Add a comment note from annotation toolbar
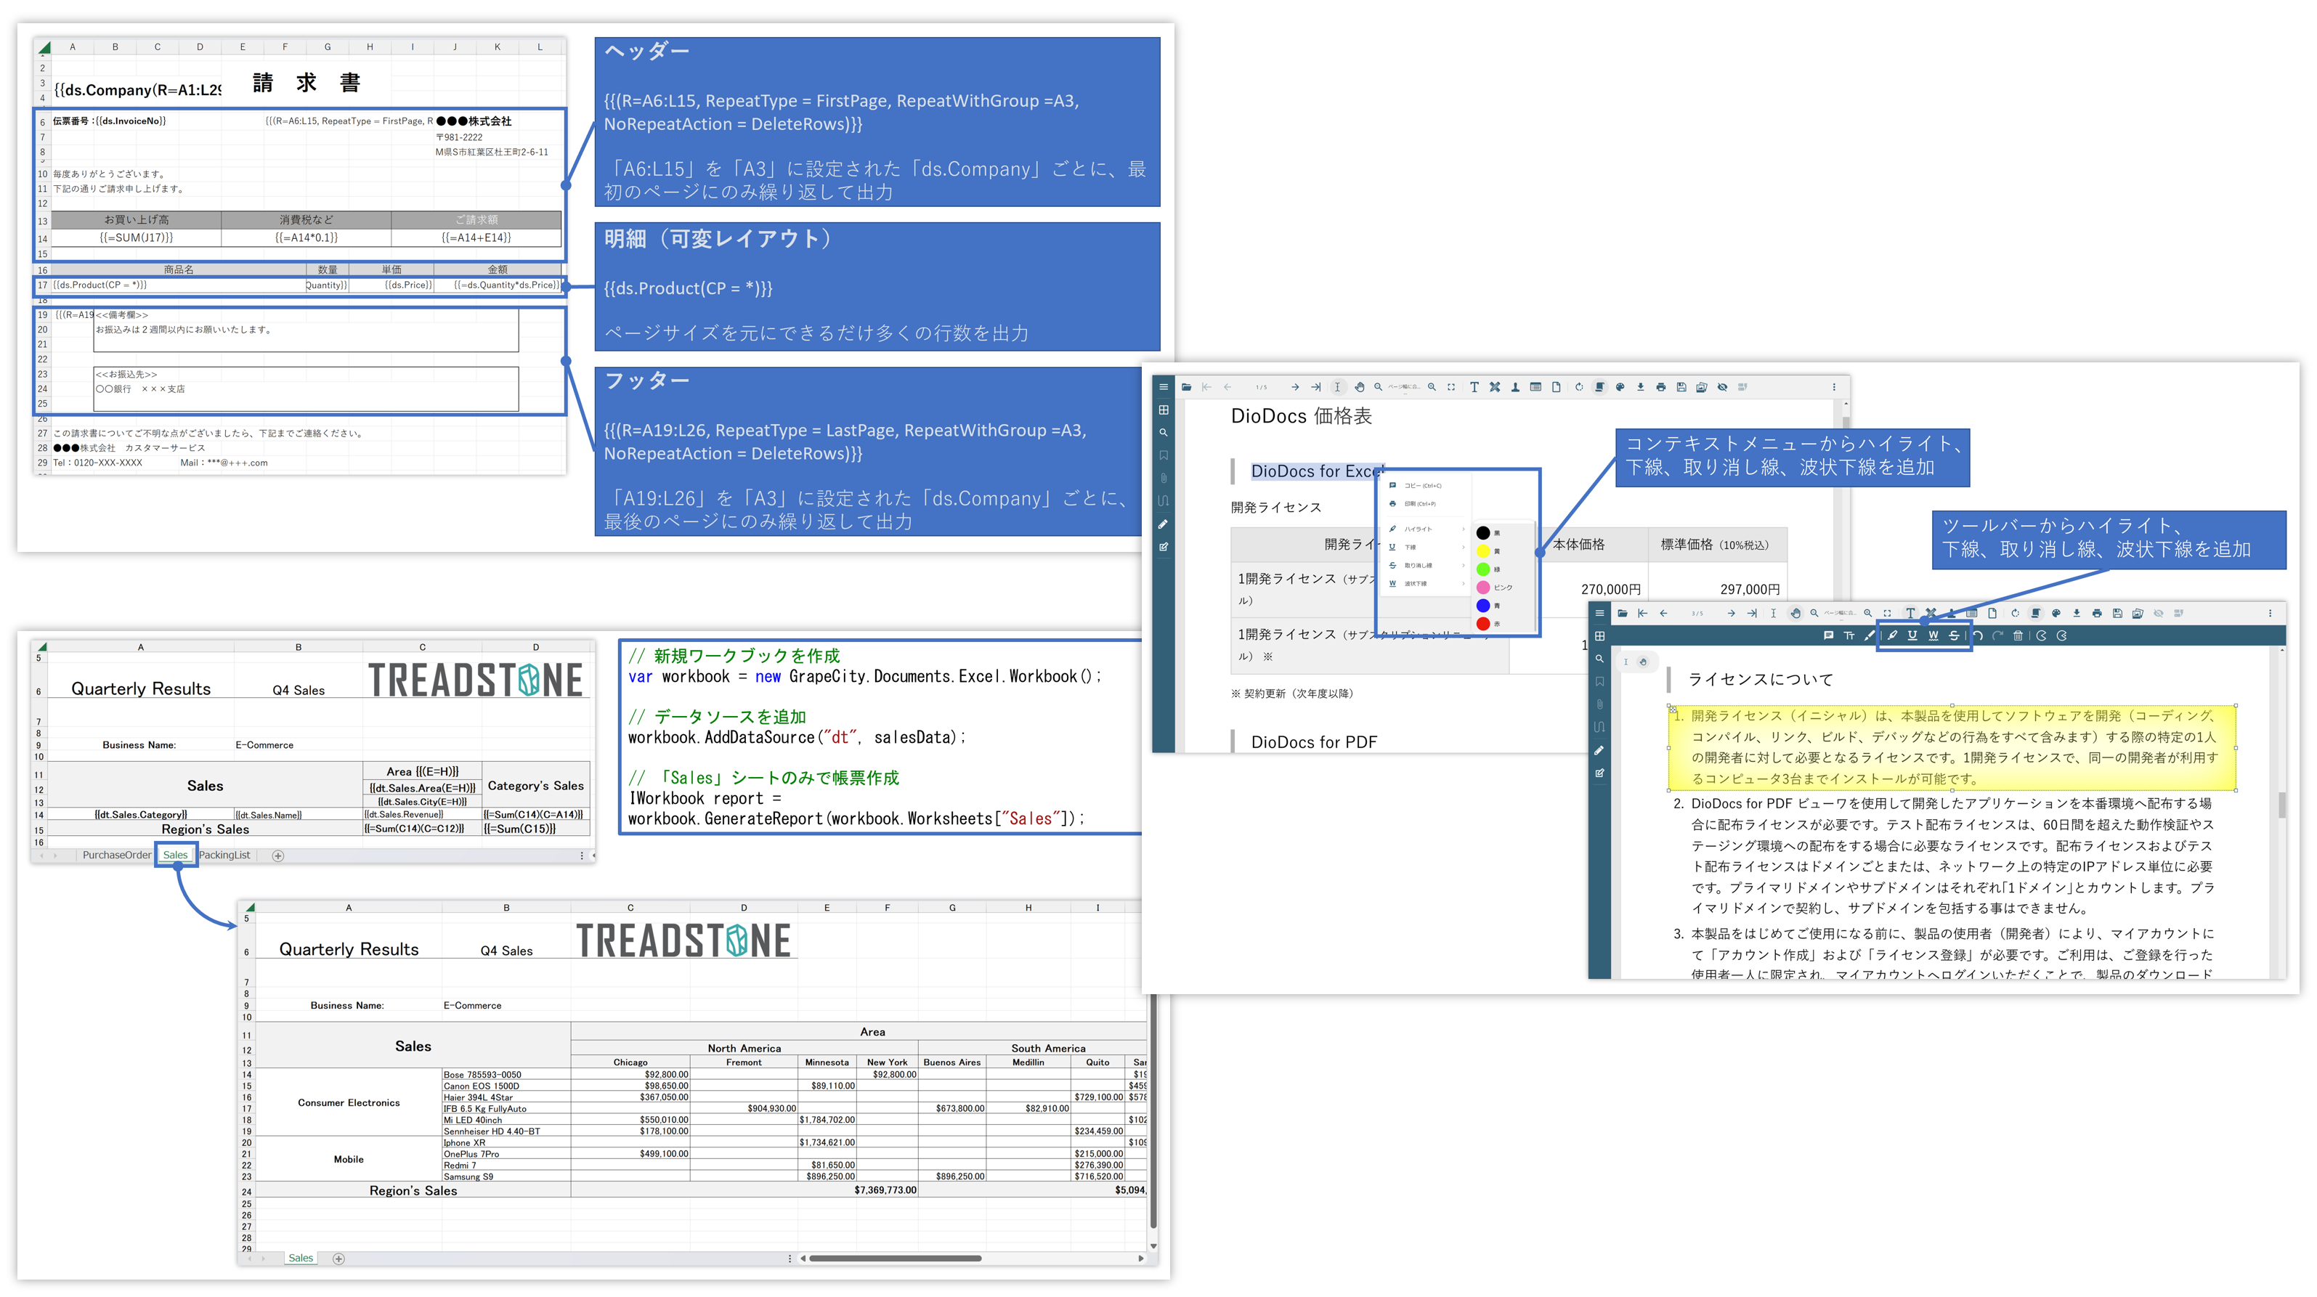This screenshot has height=1297, width=2317. click(1827, 636)
